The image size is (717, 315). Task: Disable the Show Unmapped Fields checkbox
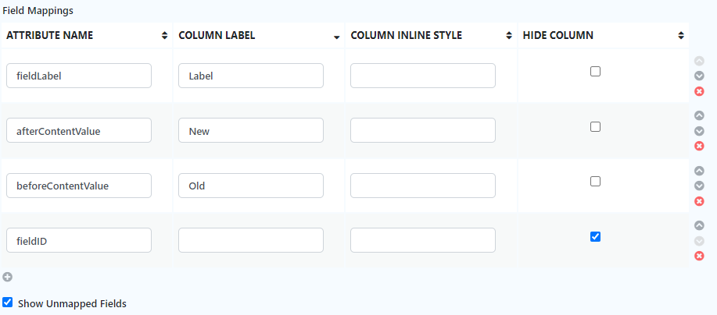click(8, 303)
